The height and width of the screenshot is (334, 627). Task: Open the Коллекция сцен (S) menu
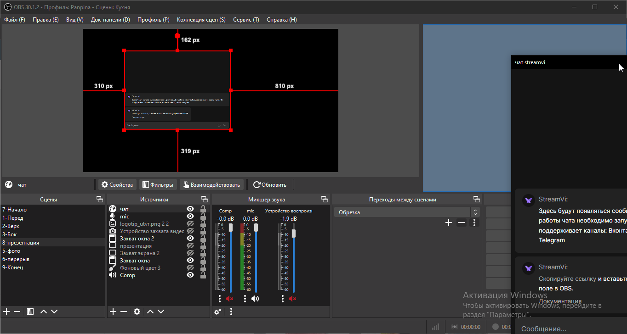click(x=201, y=20)
